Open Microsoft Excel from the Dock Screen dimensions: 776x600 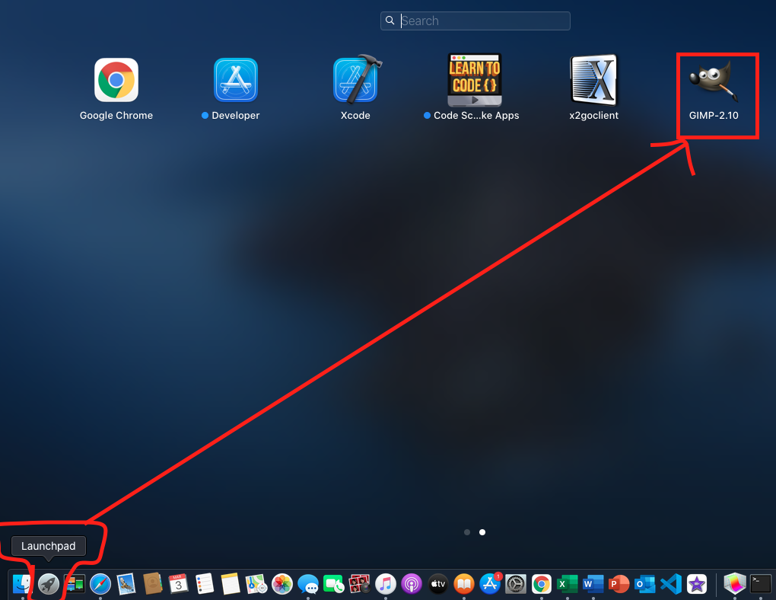point(567,584)
